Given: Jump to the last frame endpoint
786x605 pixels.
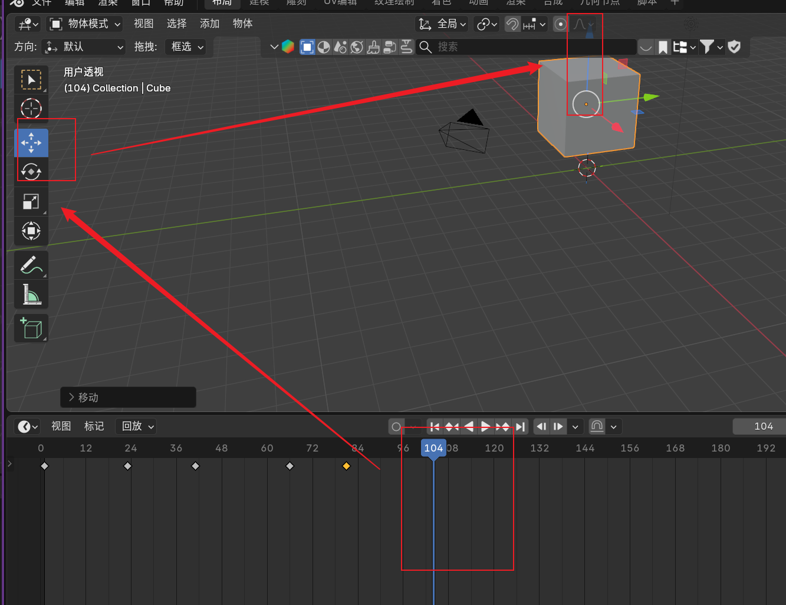Looking at the screenshot, I should (519, 427).
